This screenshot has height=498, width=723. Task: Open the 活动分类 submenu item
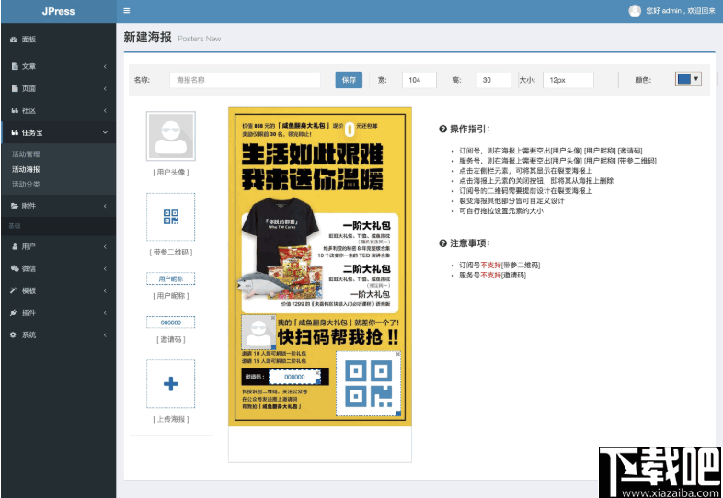[x=26, y=185]
